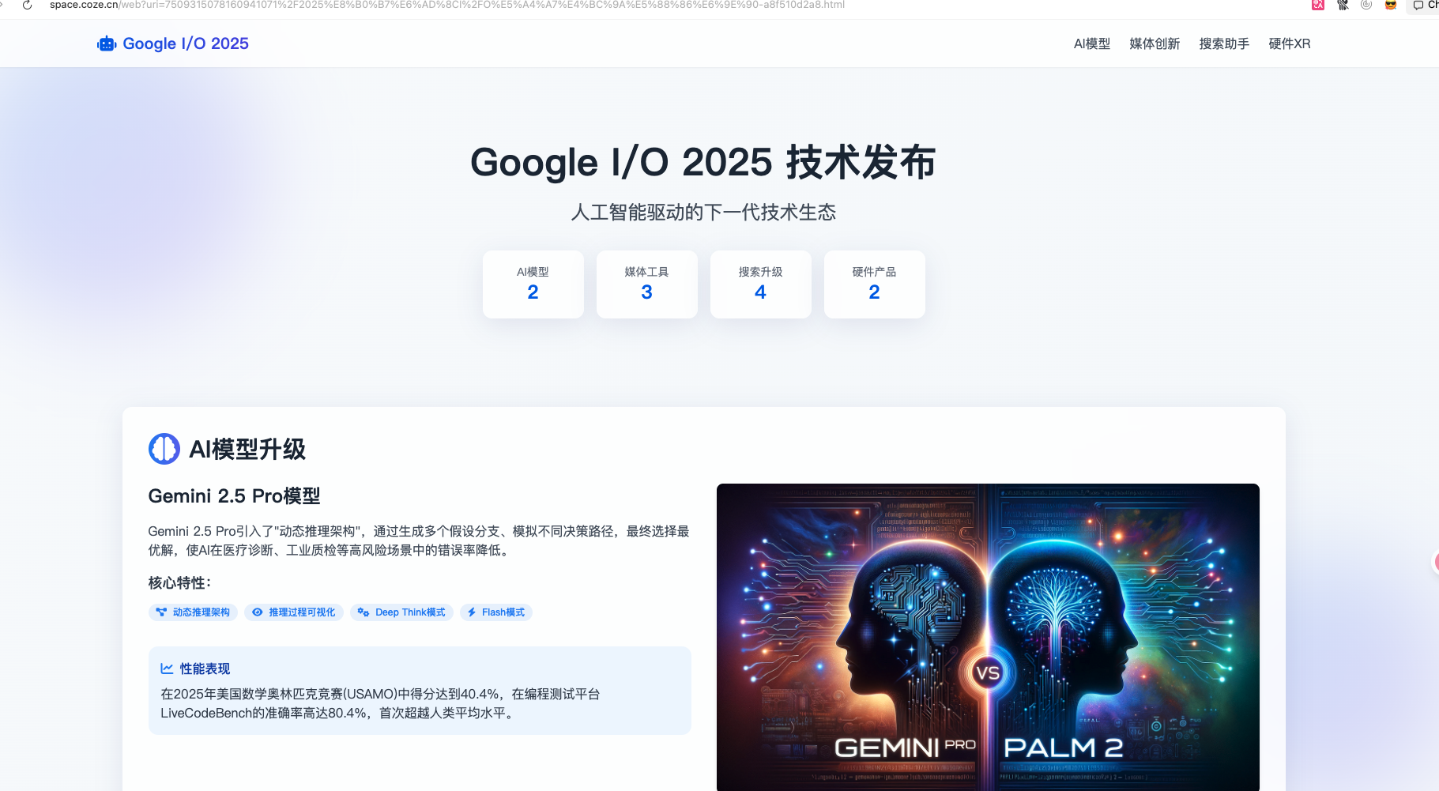Select the 硬件产品 stat card showing 2
The image size is (1439, 791).
[875, 284]
